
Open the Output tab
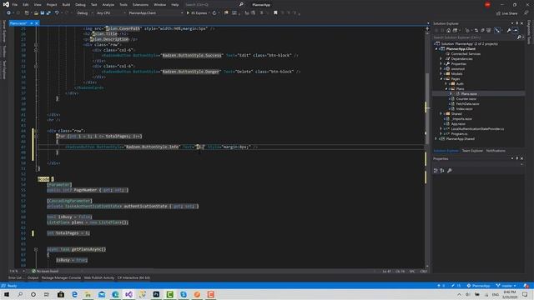coord(33,277)
